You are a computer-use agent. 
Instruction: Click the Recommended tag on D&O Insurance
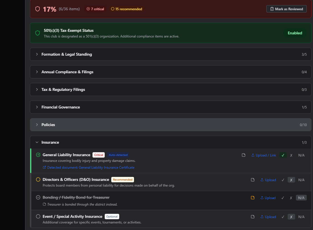pos(123,180)
